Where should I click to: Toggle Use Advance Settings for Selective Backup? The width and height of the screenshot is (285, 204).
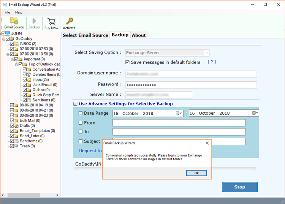pyautogui.click(x=76, y=104)
